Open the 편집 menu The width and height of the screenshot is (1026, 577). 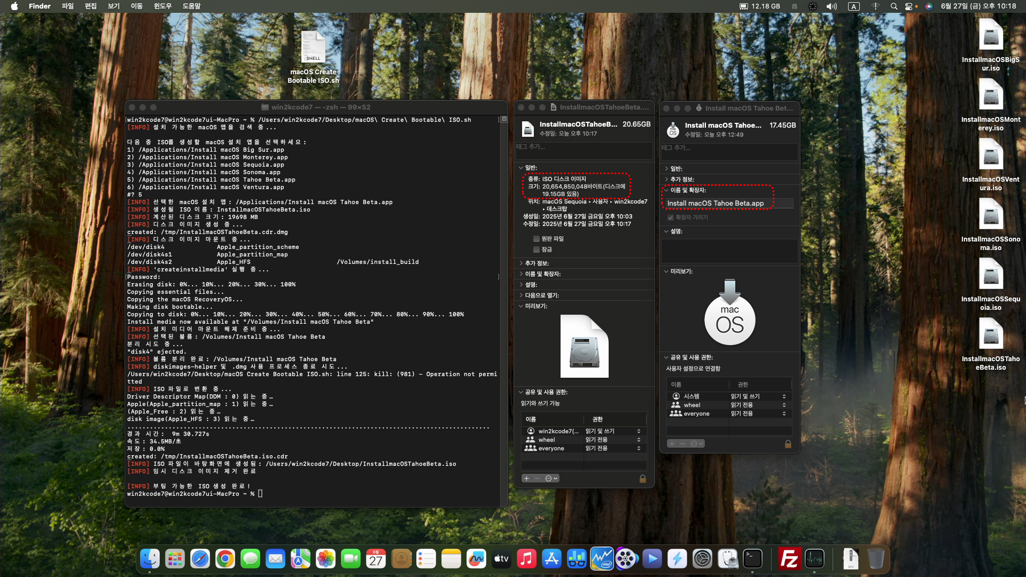[91, 6]
